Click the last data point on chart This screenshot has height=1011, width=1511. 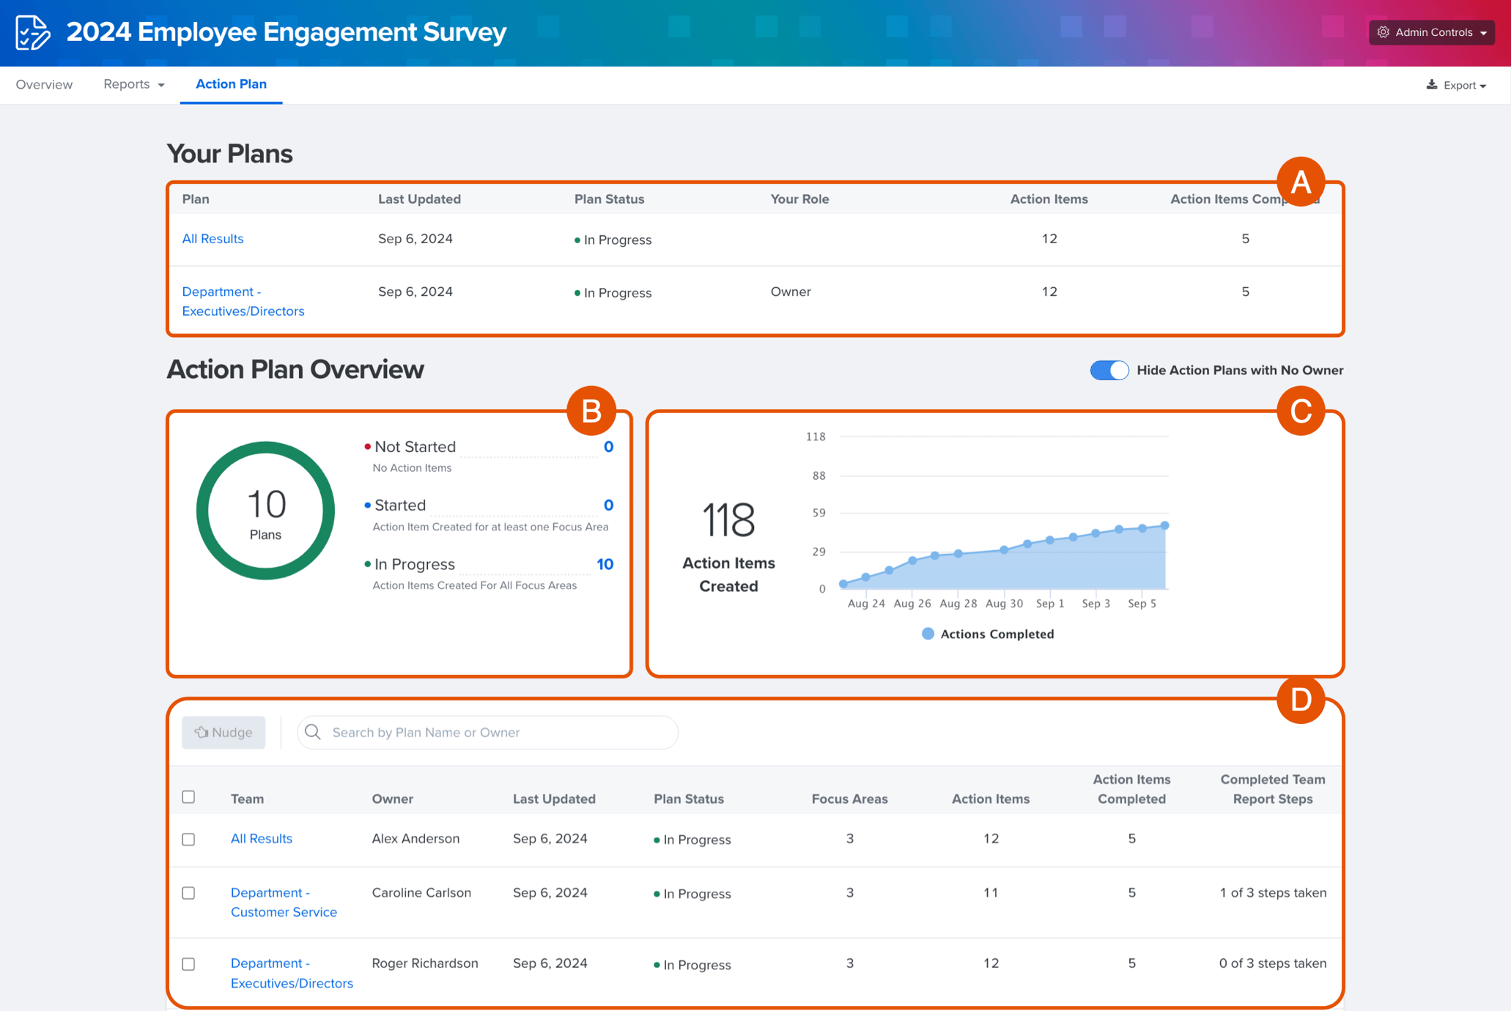tap(1165, 525)
